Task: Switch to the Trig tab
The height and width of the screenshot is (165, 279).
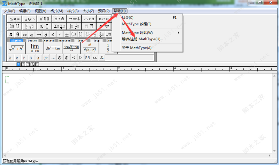Action: [97, 40]
